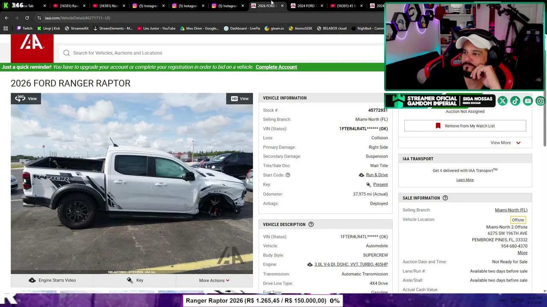The height and width of the screenshot is (307, 547).
Task: Play the Engine Starts Video
Action: coord(52,281)
